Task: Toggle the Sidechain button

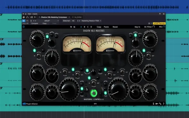Action: pyautogui.click(x=66, y=21)
